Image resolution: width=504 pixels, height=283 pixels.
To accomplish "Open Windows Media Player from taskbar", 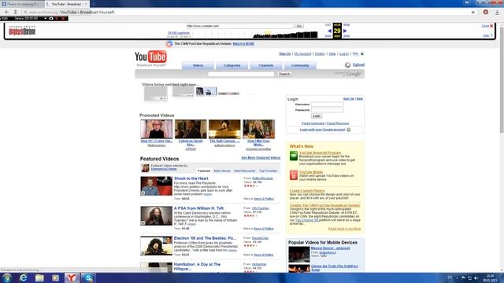I will (x=56, y=277).
